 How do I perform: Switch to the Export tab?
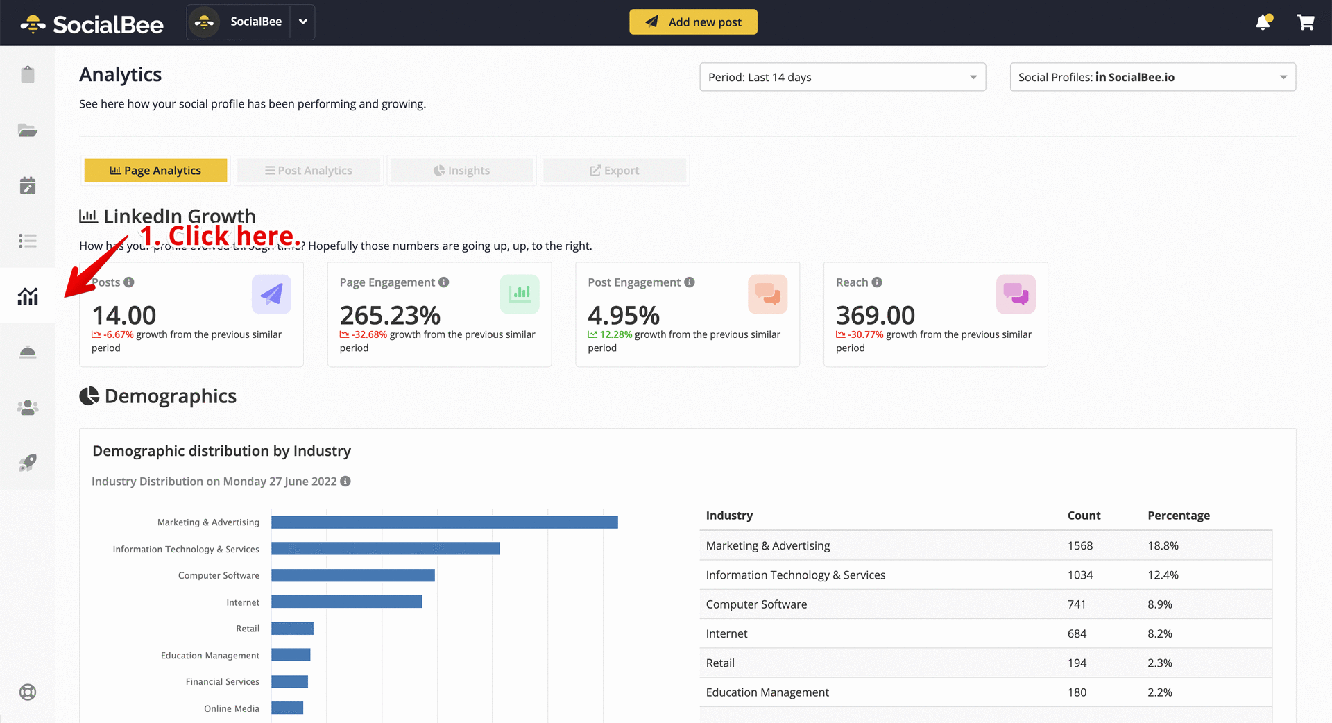(615, 171)
